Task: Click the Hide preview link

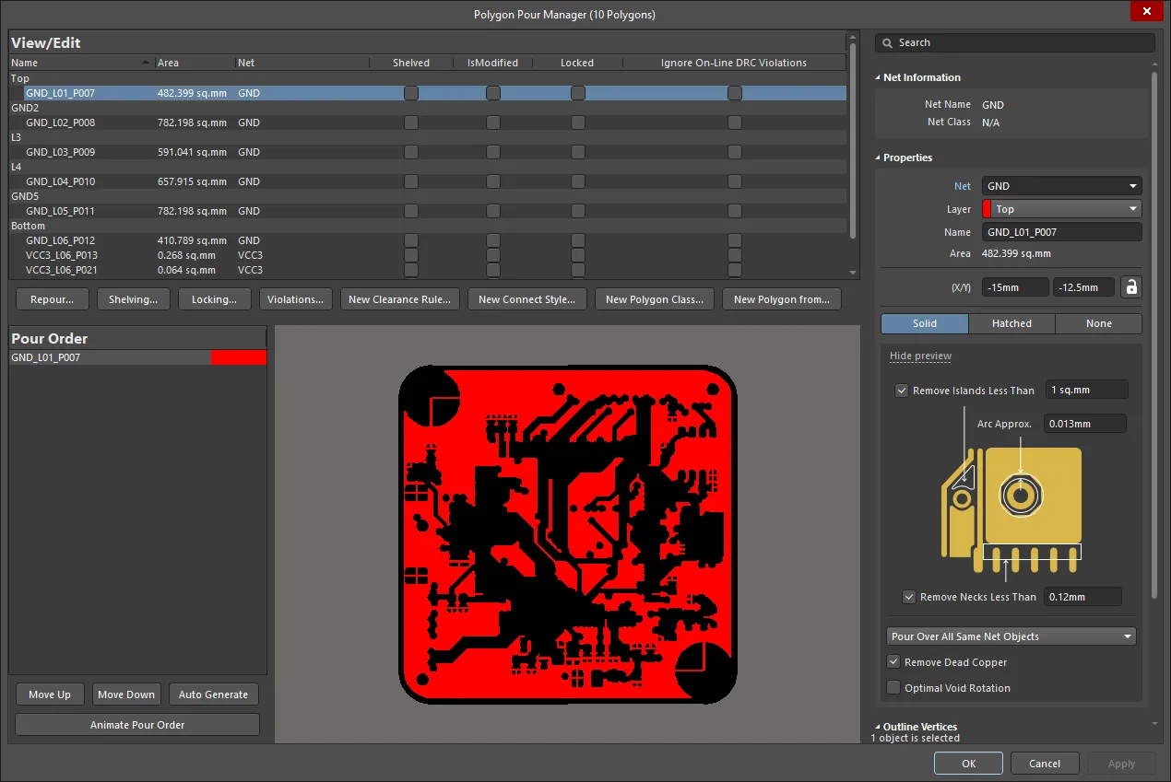Action: click(x=920, y=356)
